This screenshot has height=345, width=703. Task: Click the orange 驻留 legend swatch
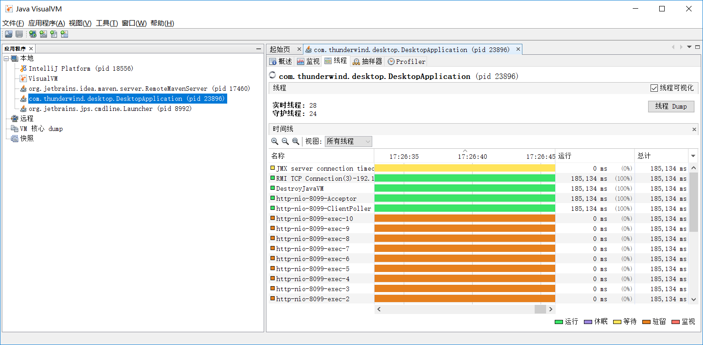(646, 322)
